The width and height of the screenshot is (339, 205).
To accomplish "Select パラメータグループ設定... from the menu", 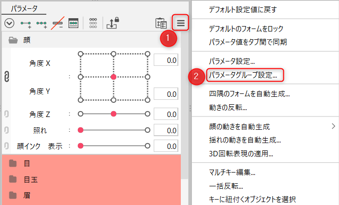I will tap(242, 76).
